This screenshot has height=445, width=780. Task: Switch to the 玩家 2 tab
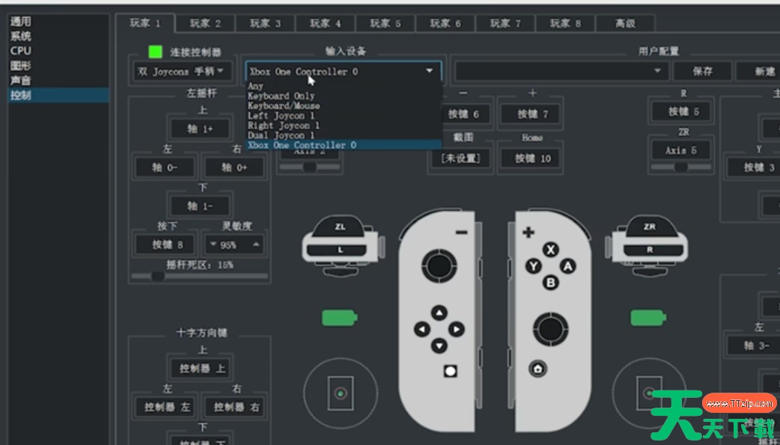pos(205,23)
